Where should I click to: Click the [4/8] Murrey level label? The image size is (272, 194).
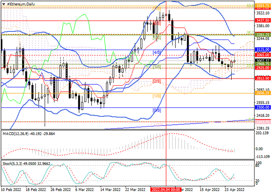tap(157, 53)
